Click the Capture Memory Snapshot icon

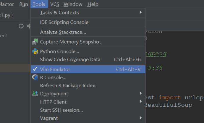pos(35,42)
